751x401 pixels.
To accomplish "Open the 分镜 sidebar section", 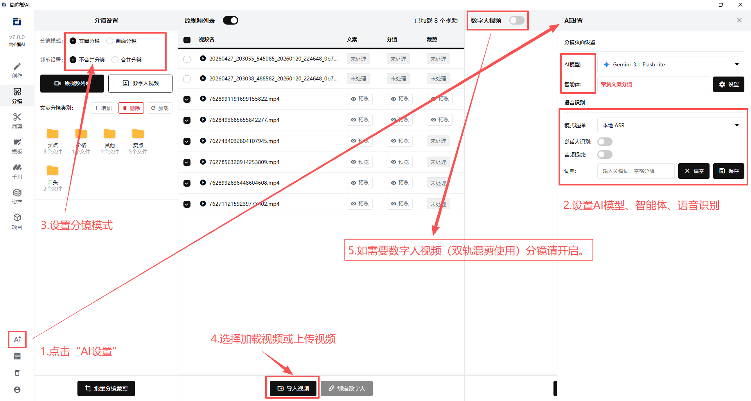I will (17, 96).
